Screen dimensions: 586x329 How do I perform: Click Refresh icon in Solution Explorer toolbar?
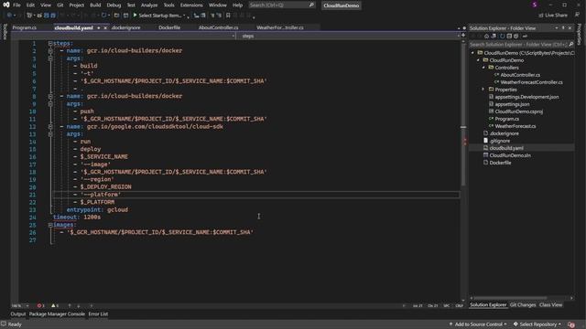503,37
